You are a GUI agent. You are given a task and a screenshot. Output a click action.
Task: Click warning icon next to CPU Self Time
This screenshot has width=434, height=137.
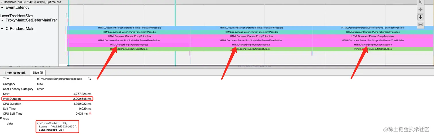[90, 113]
